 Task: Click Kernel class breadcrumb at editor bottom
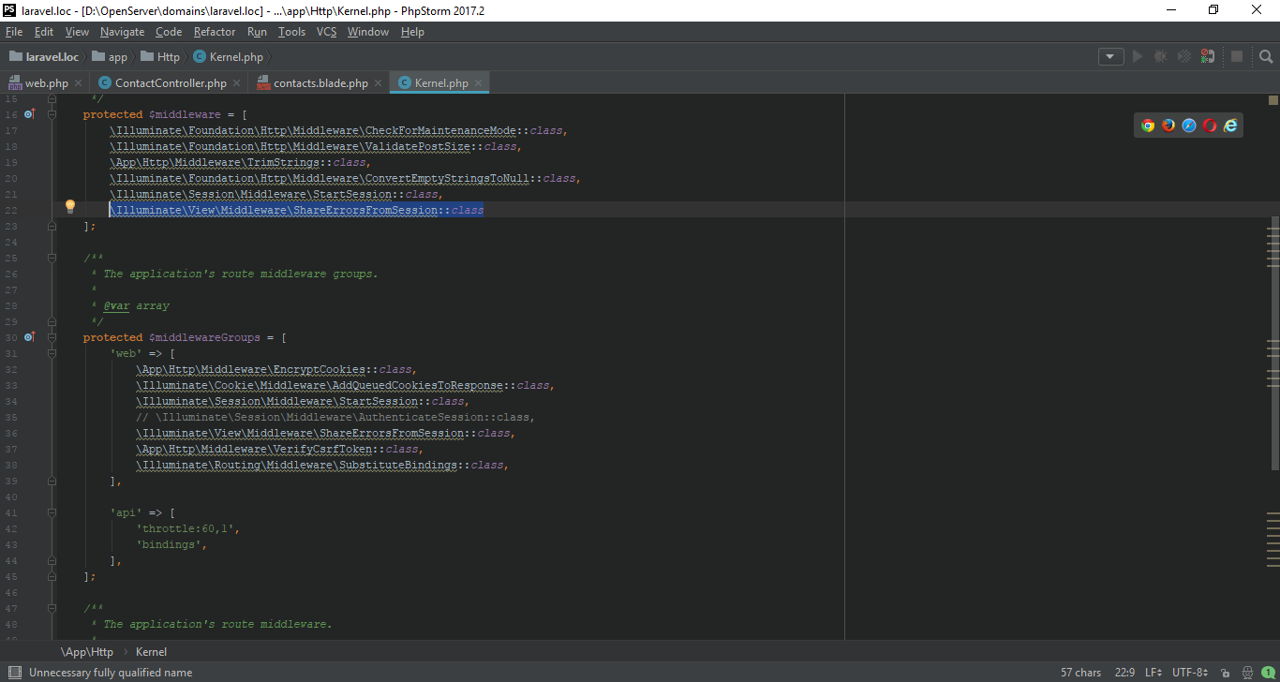(151, 652)
